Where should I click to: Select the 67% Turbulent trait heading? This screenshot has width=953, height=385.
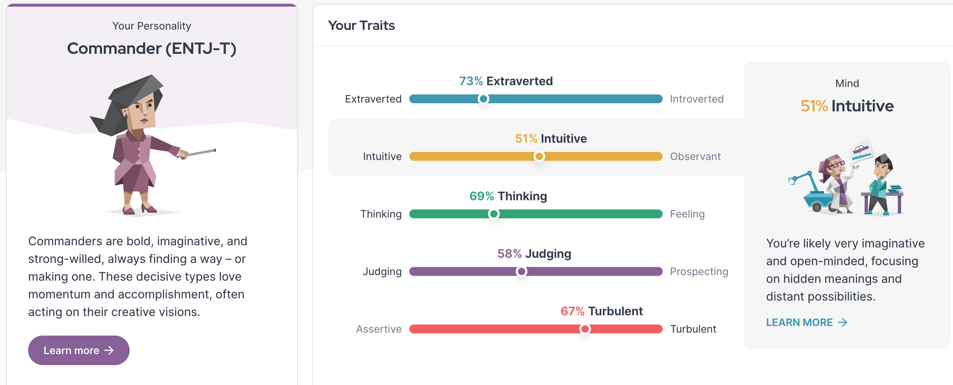click(602, 311)
